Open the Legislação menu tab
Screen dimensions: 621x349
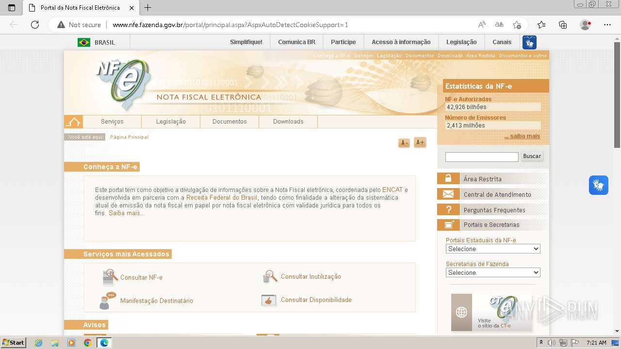[171, 122]
